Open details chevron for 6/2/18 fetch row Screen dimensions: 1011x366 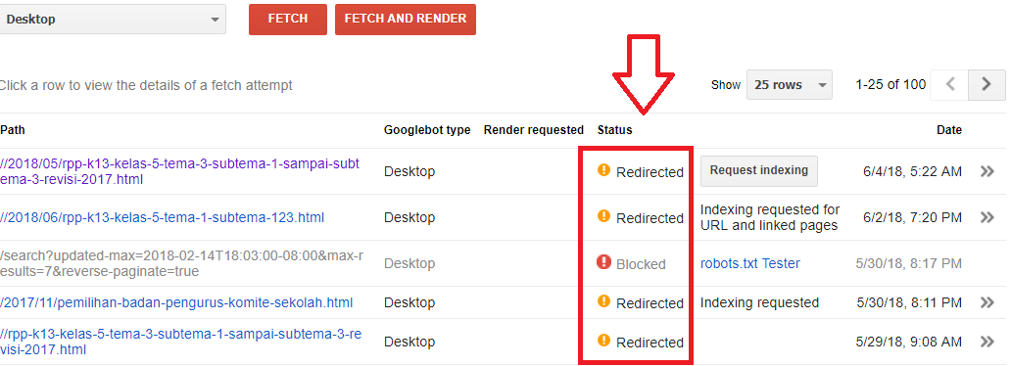tap(987, 217)
